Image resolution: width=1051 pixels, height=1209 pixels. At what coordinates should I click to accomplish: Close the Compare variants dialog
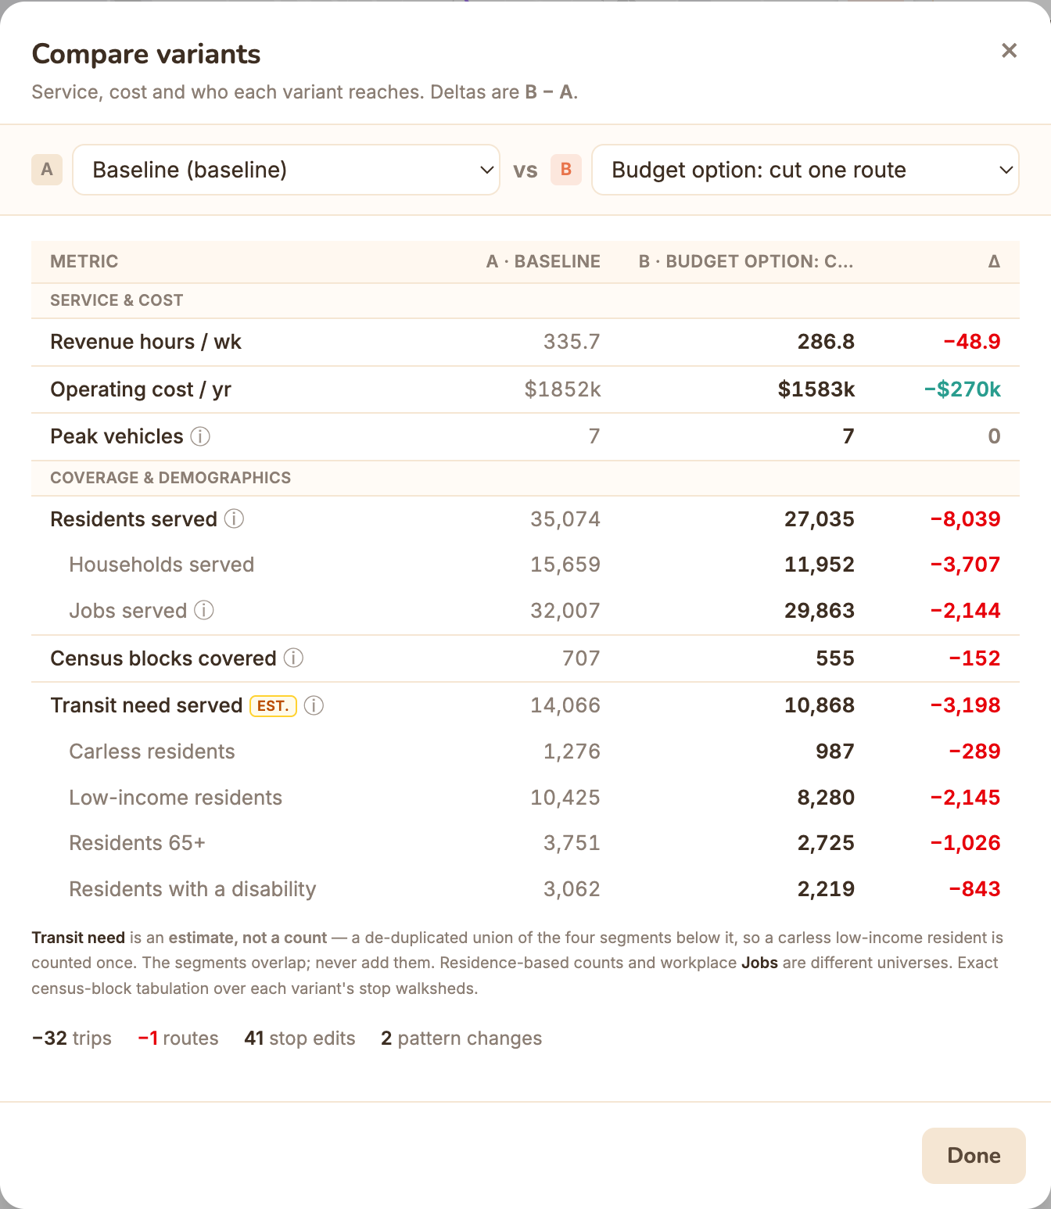click(1009, 51)
